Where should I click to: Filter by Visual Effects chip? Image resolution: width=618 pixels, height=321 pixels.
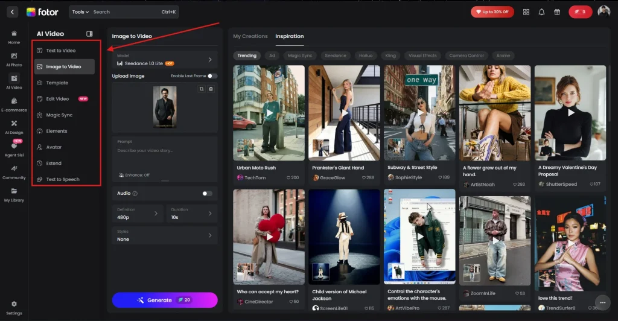pos(422,56)
